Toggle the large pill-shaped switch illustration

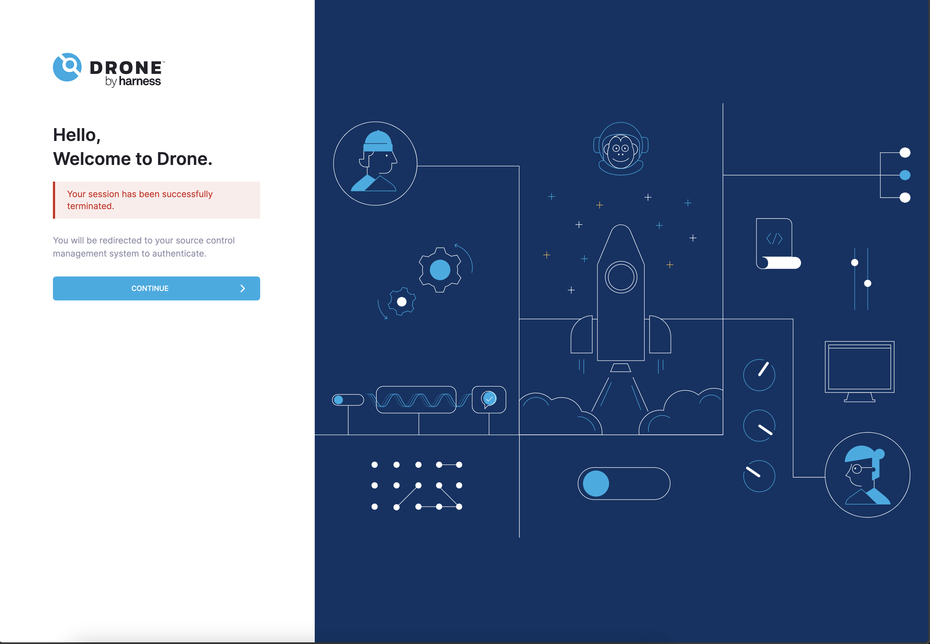[x=624, y=483]
